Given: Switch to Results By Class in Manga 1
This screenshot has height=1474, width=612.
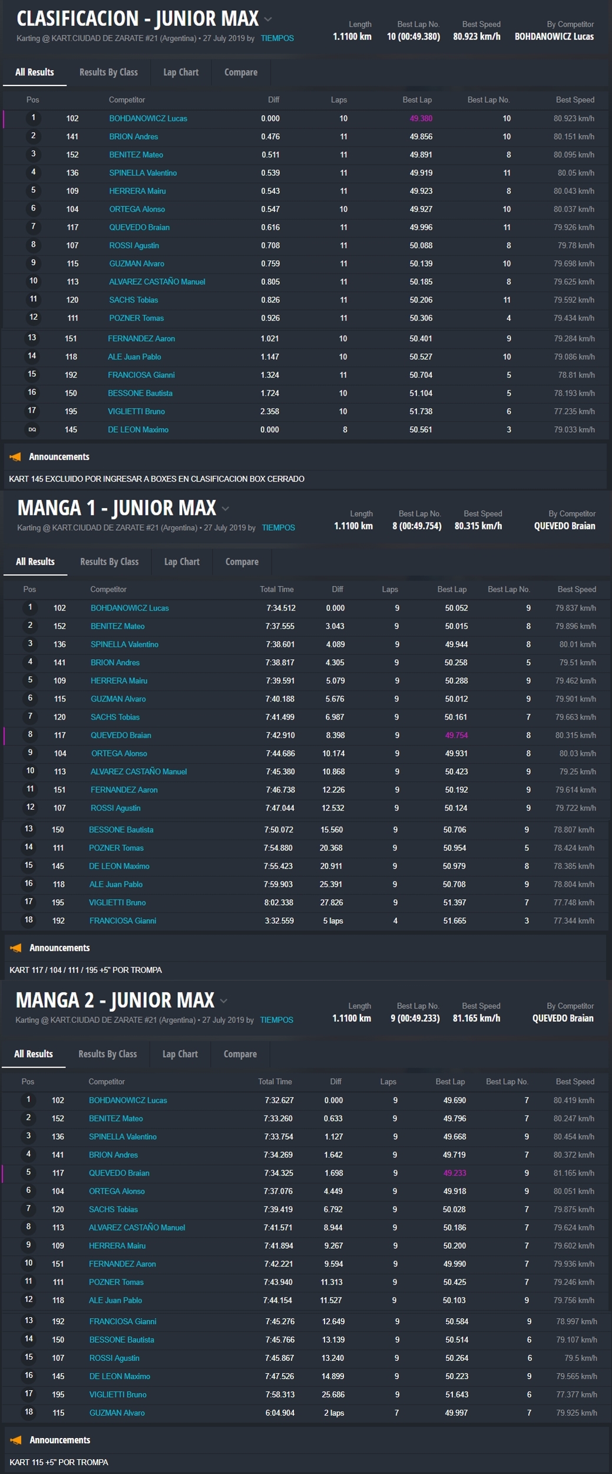Looking at the screenshot, I should pos(109,562).
